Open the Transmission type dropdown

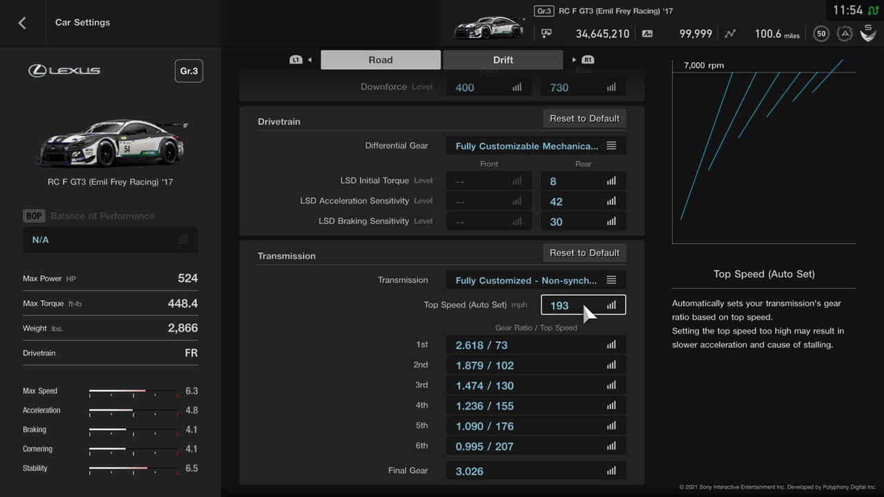click(x=537, y=280)
